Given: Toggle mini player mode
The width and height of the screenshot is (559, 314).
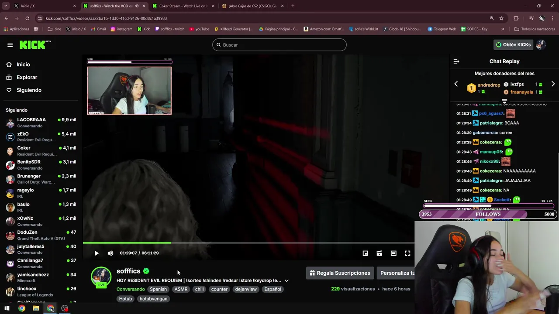Looking at the screenshot, I should pyautogui.click(x=366, y=253).
